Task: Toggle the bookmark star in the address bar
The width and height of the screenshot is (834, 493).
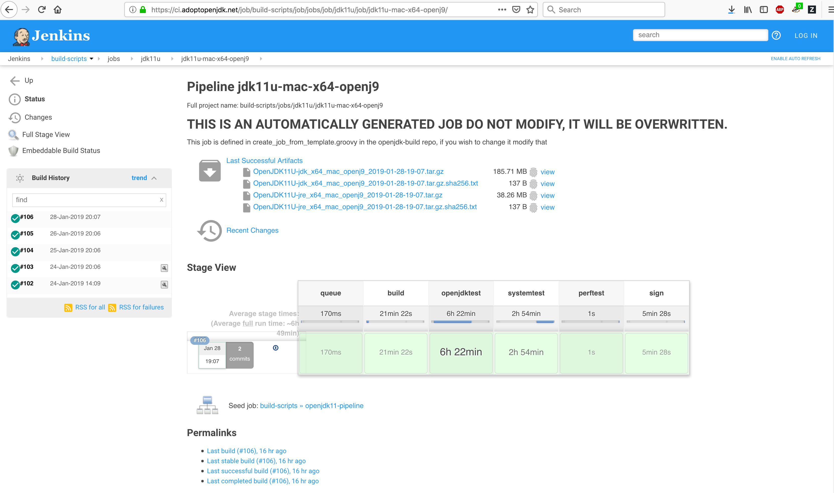Action: 530,9
